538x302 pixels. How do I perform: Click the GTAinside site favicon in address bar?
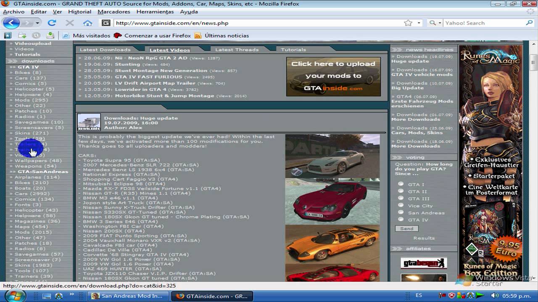pos(106,23)
